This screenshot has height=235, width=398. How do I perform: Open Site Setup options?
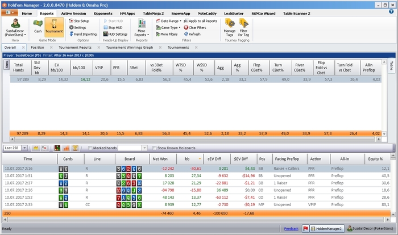point(79,21)
